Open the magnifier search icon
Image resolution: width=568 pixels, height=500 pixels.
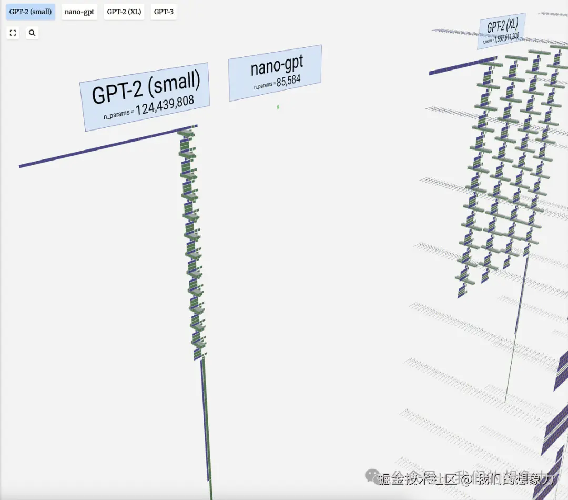pyautogui.click(x=32, y=33)
